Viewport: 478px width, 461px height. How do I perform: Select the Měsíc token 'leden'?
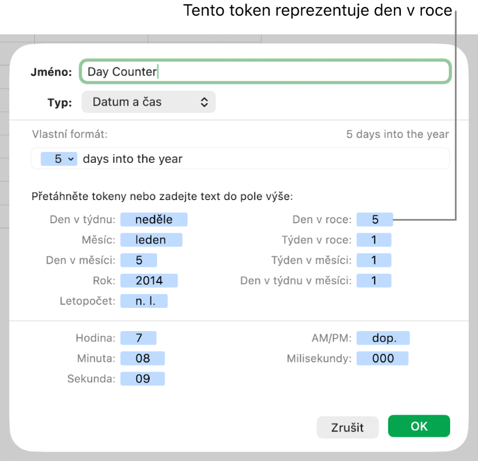click(151, 240)
